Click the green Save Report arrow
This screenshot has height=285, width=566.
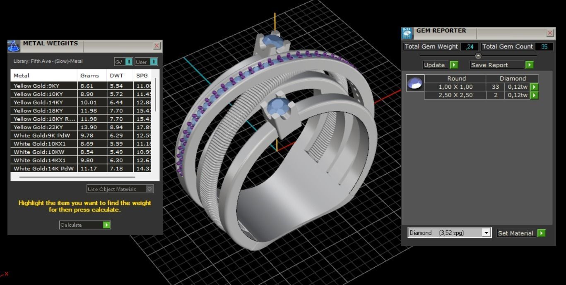(x=530, y=65)
